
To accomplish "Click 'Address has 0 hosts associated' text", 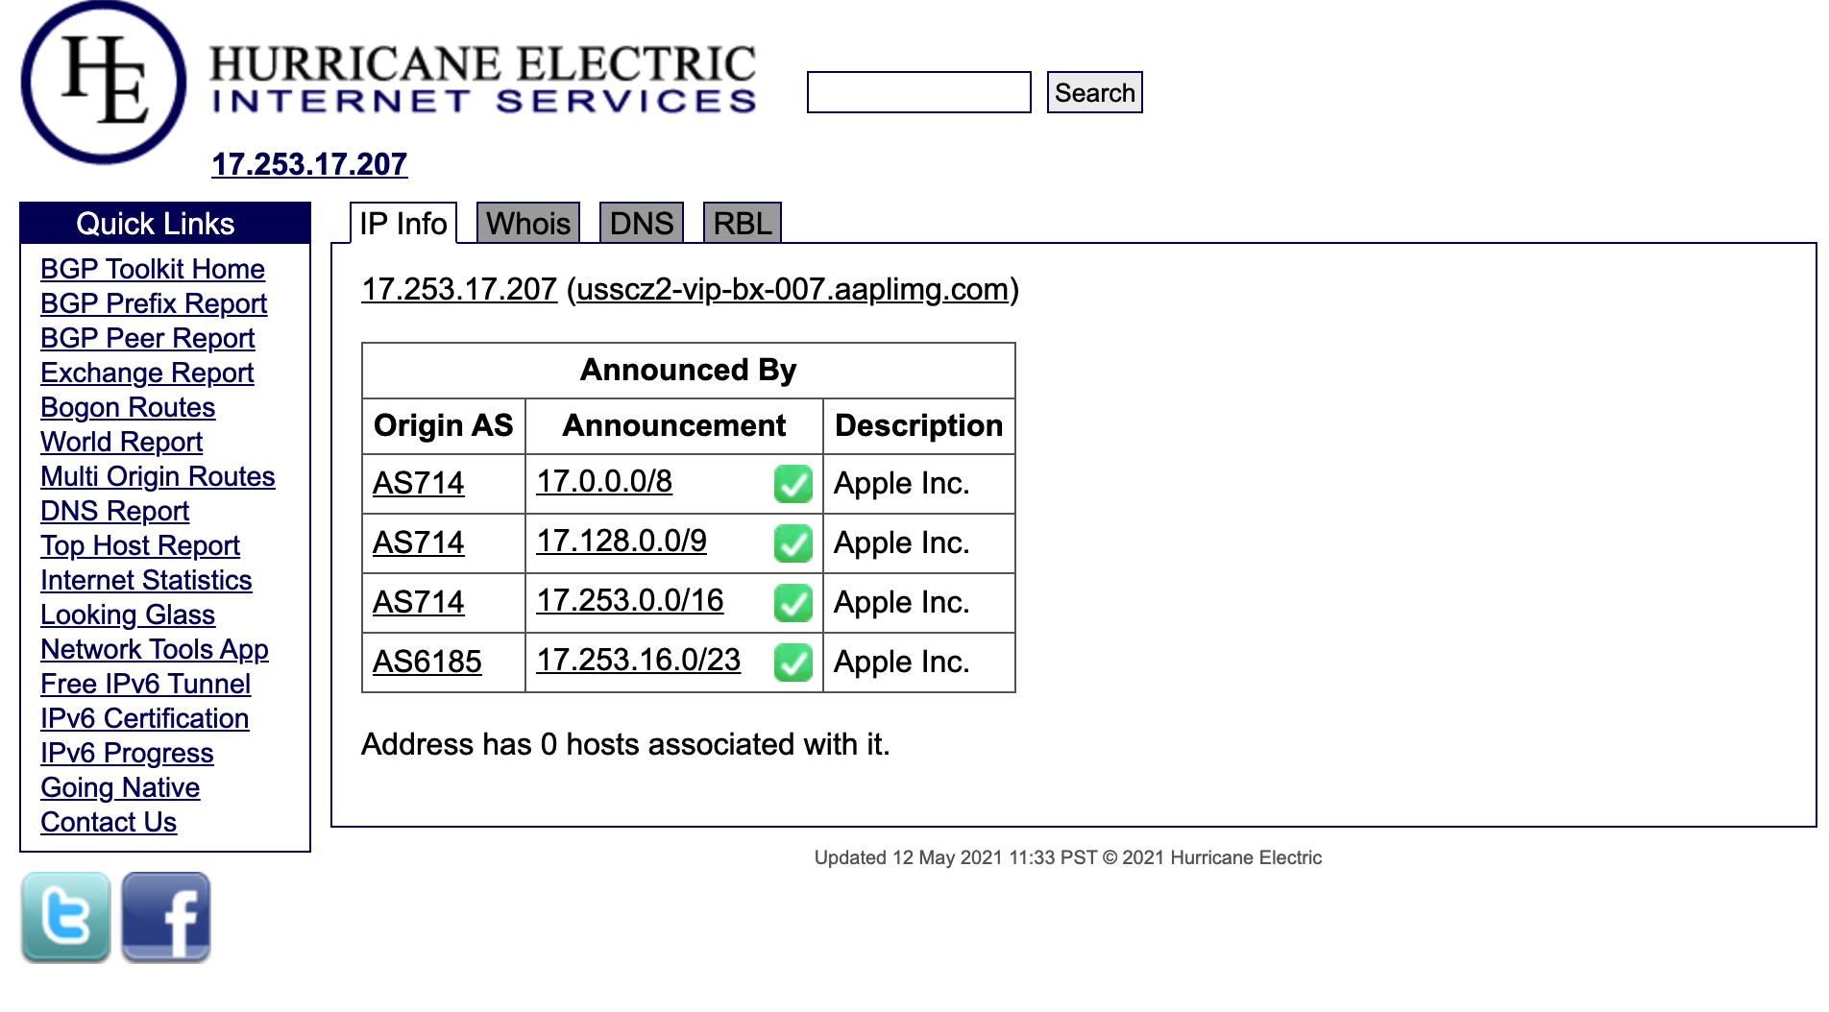I will pyautogui.click(x=625, y=744).
